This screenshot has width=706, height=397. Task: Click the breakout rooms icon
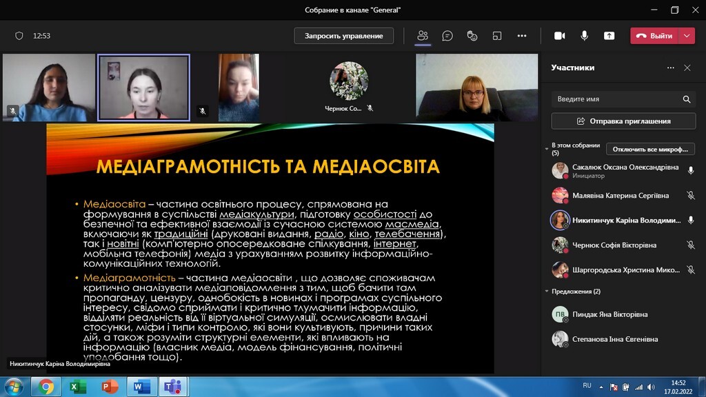496,36
